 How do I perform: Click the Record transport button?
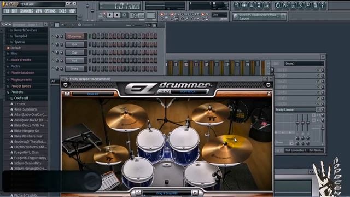pyautogui.click(x=125, y=15)
